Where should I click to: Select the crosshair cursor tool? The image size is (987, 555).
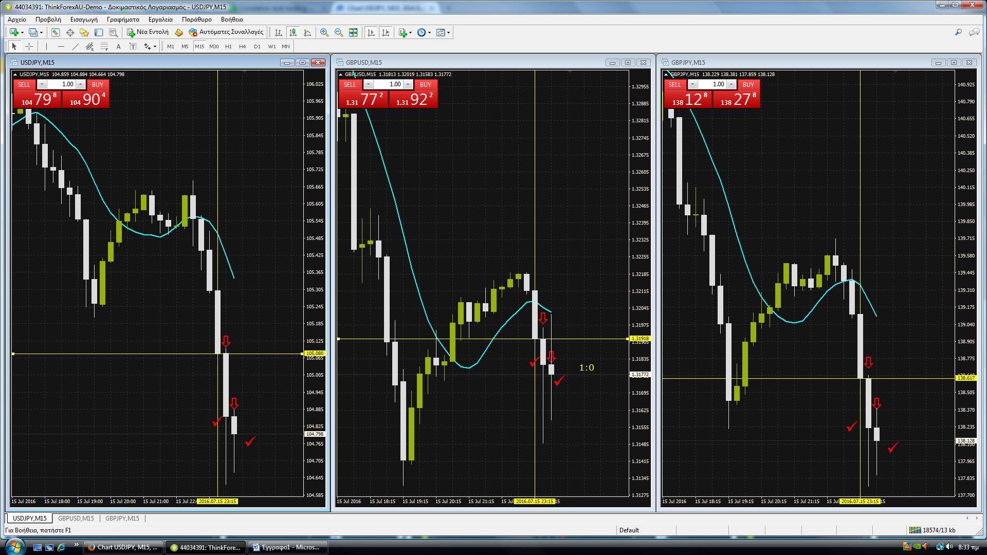(29, 46)
